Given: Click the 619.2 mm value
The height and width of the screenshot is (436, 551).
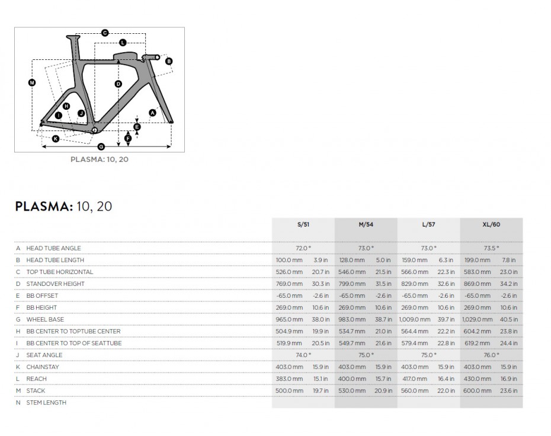Looking at the screenshot, I should 477,343.
